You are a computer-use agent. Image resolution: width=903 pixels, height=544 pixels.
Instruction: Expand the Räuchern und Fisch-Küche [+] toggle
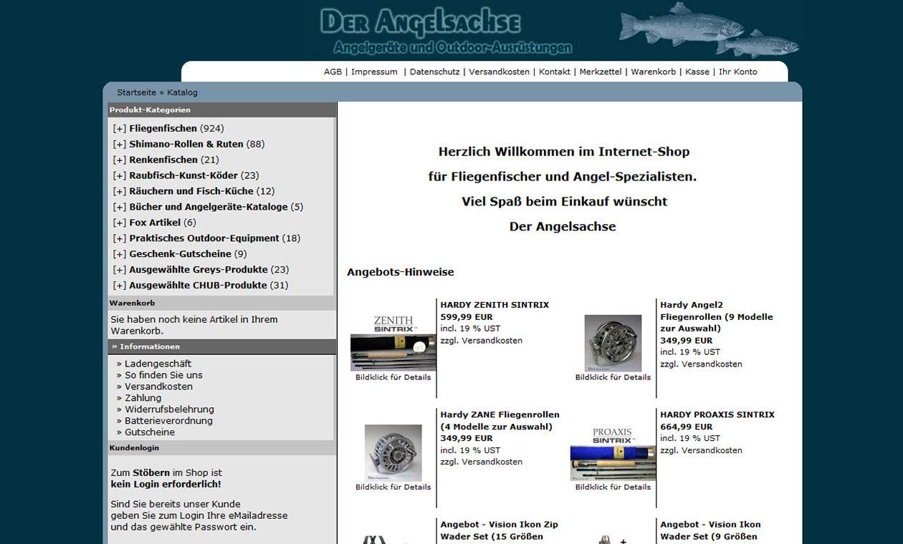click(x=119, y=192)
